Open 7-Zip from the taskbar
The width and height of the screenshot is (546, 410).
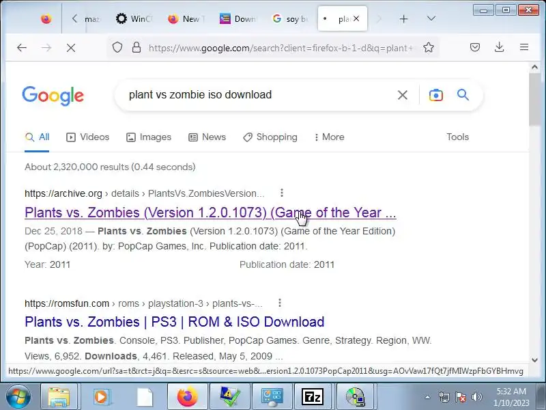pyautogui.click(x=313, y=397)
